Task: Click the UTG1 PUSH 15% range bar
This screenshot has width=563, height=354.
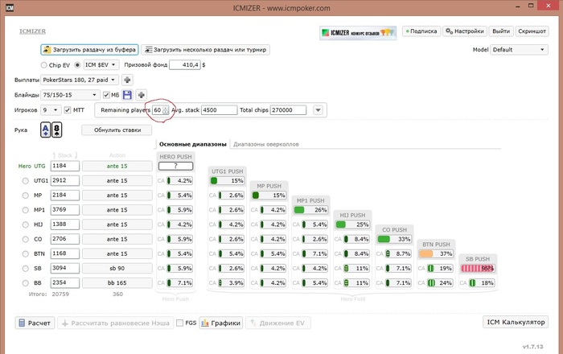Action: tap(228, 180)
